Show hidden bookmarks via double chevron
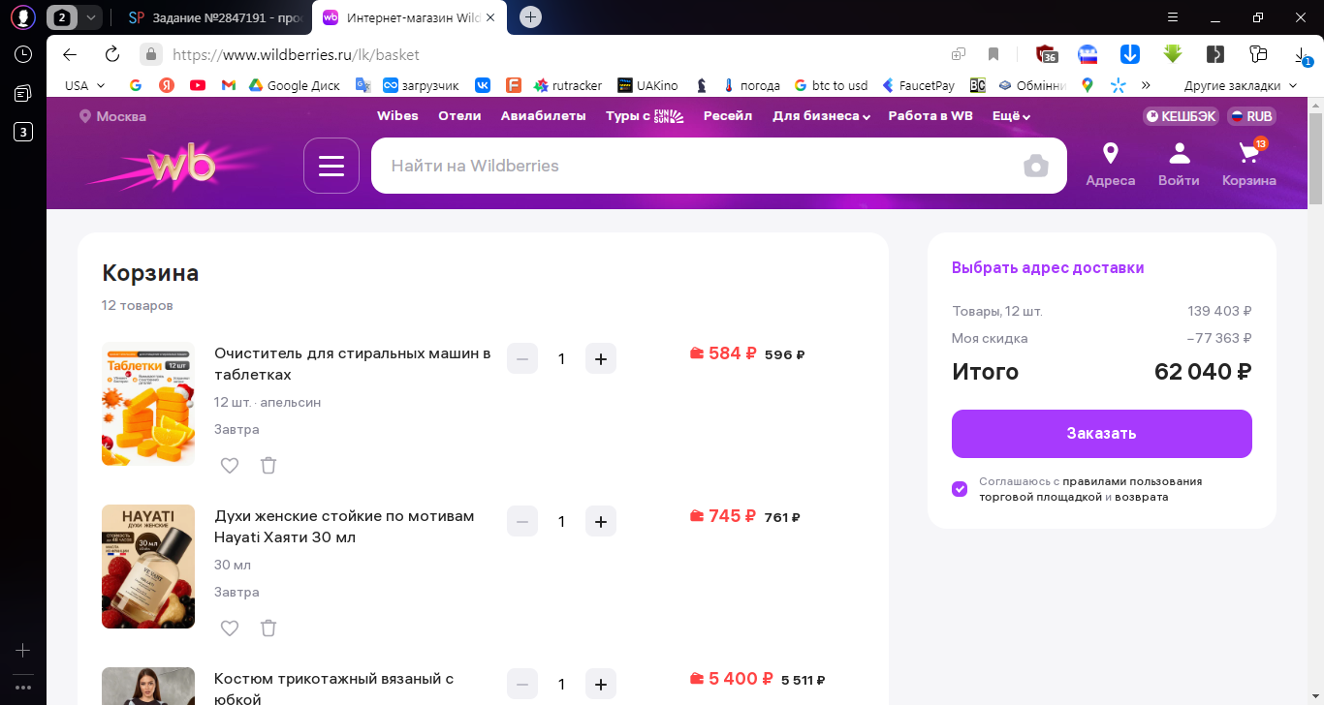 (x=1147, y=85)
